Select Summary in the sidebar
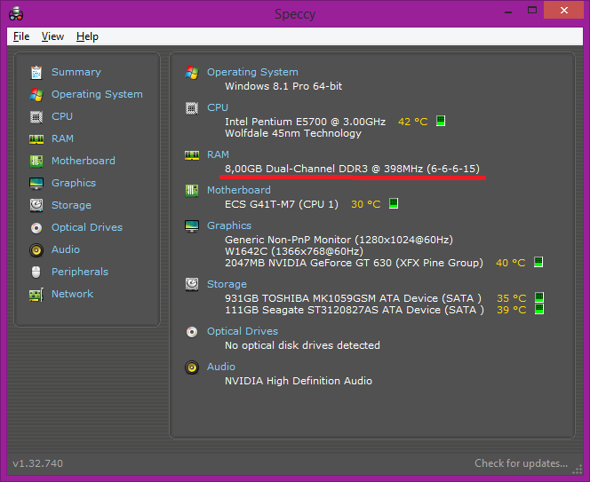The height and width of the screenshot is (482, 590). point(76,72)
